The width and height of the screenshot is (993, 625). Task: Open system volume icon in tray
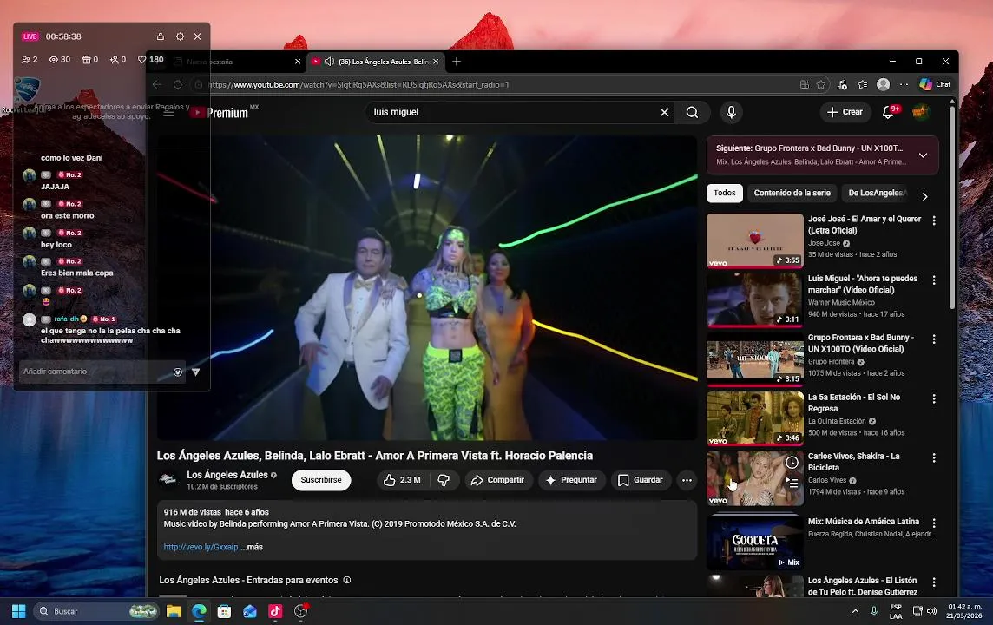point(931,611)
